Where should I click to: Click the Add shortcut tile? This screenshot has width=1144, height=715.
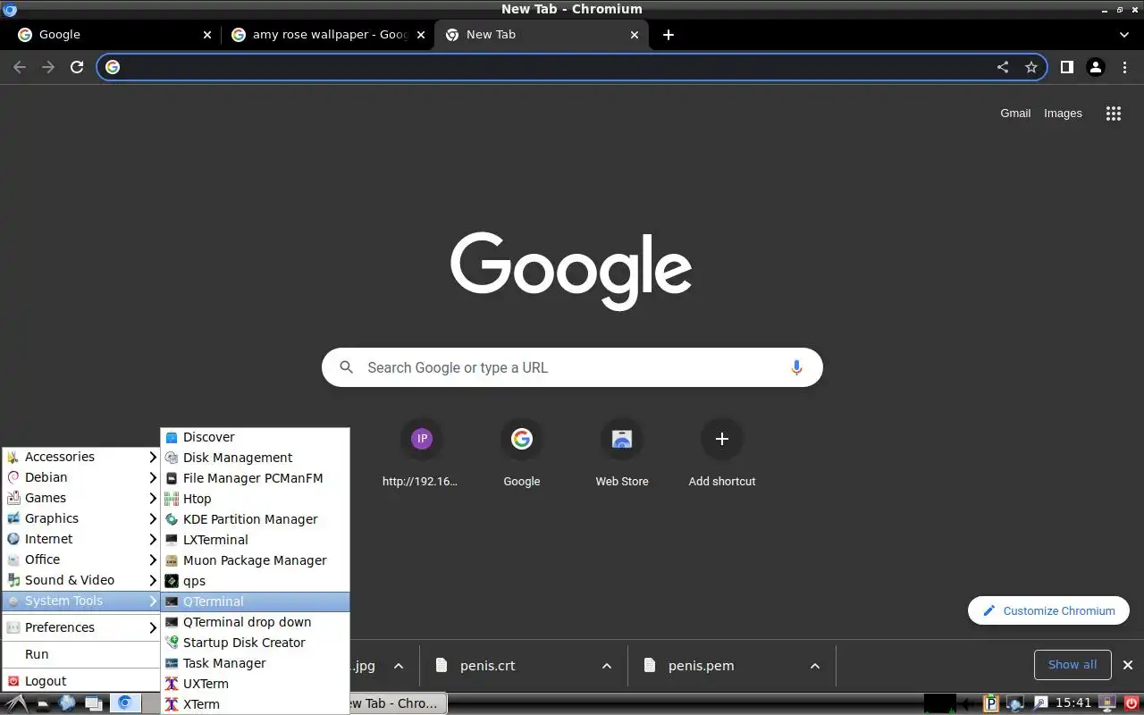pos(722,454)
